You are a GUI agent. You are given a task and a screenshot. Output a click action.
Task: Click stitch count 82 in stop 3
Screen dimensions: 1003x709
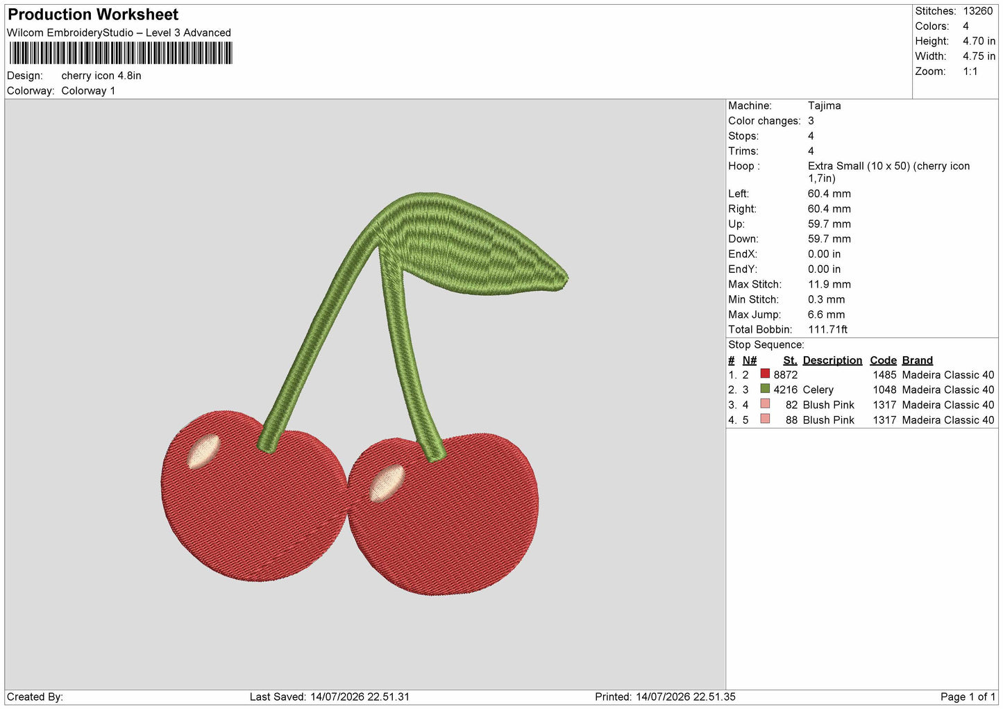point(791,406)
